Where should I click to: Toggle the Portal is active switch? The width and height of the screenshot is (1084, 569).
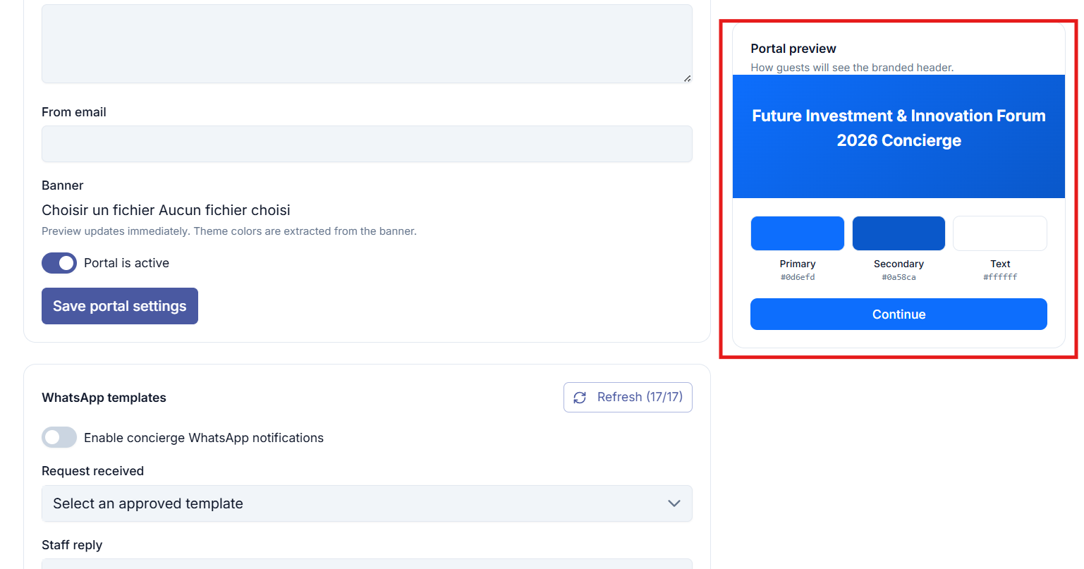tap(59, 263)
